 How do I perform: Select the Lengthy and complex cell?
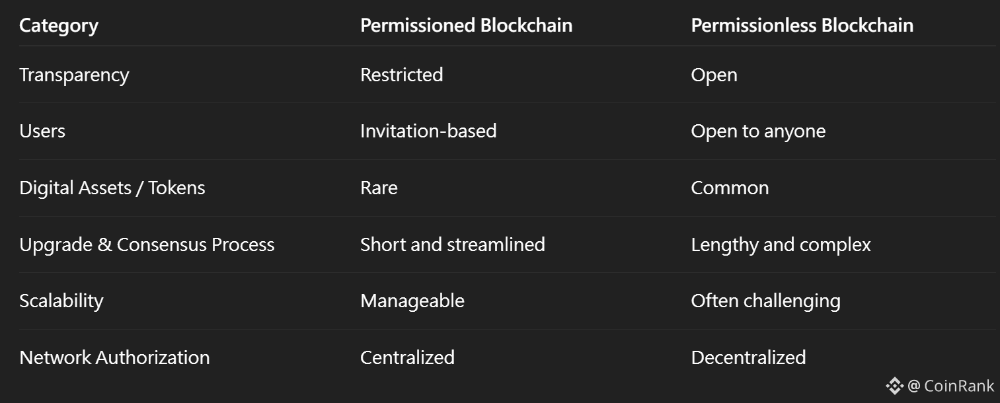click(x=781, y=245)
